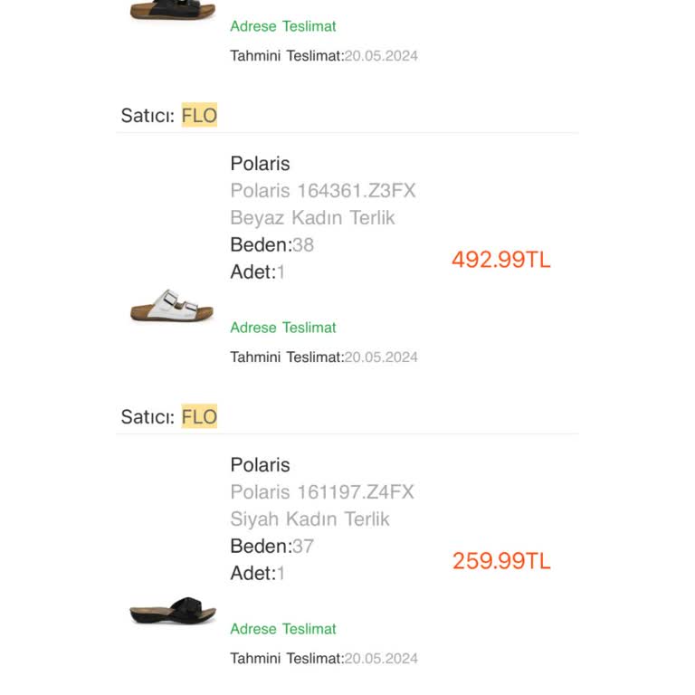Open the black Siyah Kadın Terlik thumbnail
The height and width of the screenshot is (695, 695).
coord(172,611)
